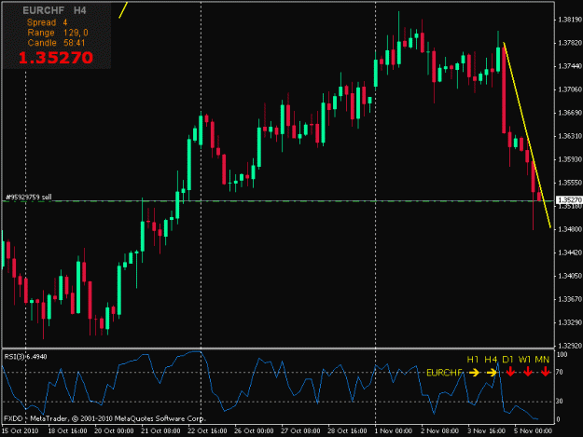Screen dimensions: 583x437
Task: Click the 22 Oct 16:00 time label
Action: tap(207, 431)
